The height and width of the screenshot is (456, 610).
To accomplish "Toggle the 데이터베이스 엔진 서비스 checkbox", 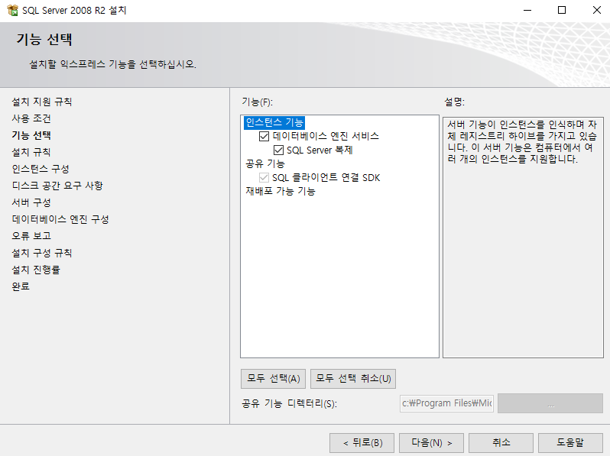I will (264, 136).
